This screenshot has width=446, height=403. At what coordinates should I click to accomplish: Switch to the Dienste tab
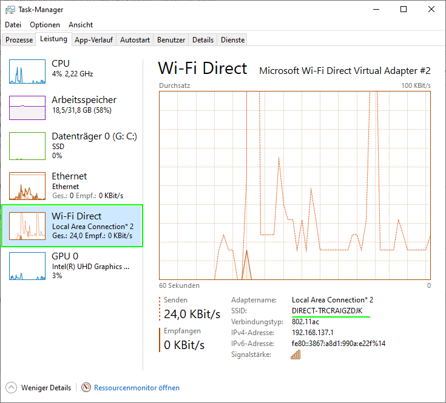click(232, 40)
